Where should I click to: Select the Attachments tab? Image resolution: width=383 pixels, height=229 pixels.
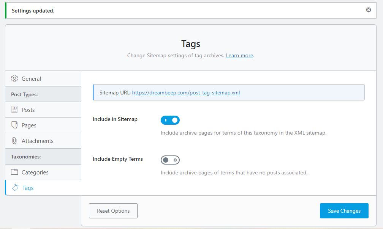(x=37, y=141)
